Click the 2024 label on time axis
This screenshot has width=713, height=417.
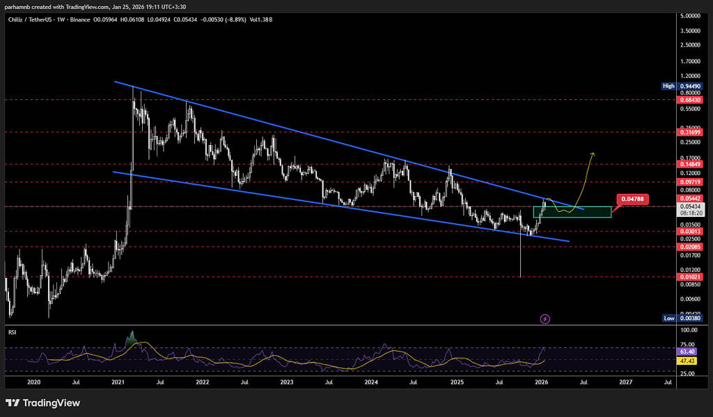(x=371, y=382)
